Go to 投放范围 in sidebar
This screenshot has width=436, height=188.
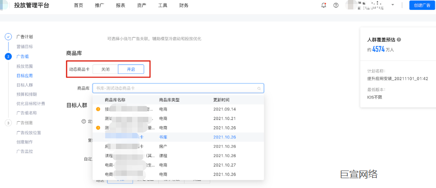click(x=25, y=66)
